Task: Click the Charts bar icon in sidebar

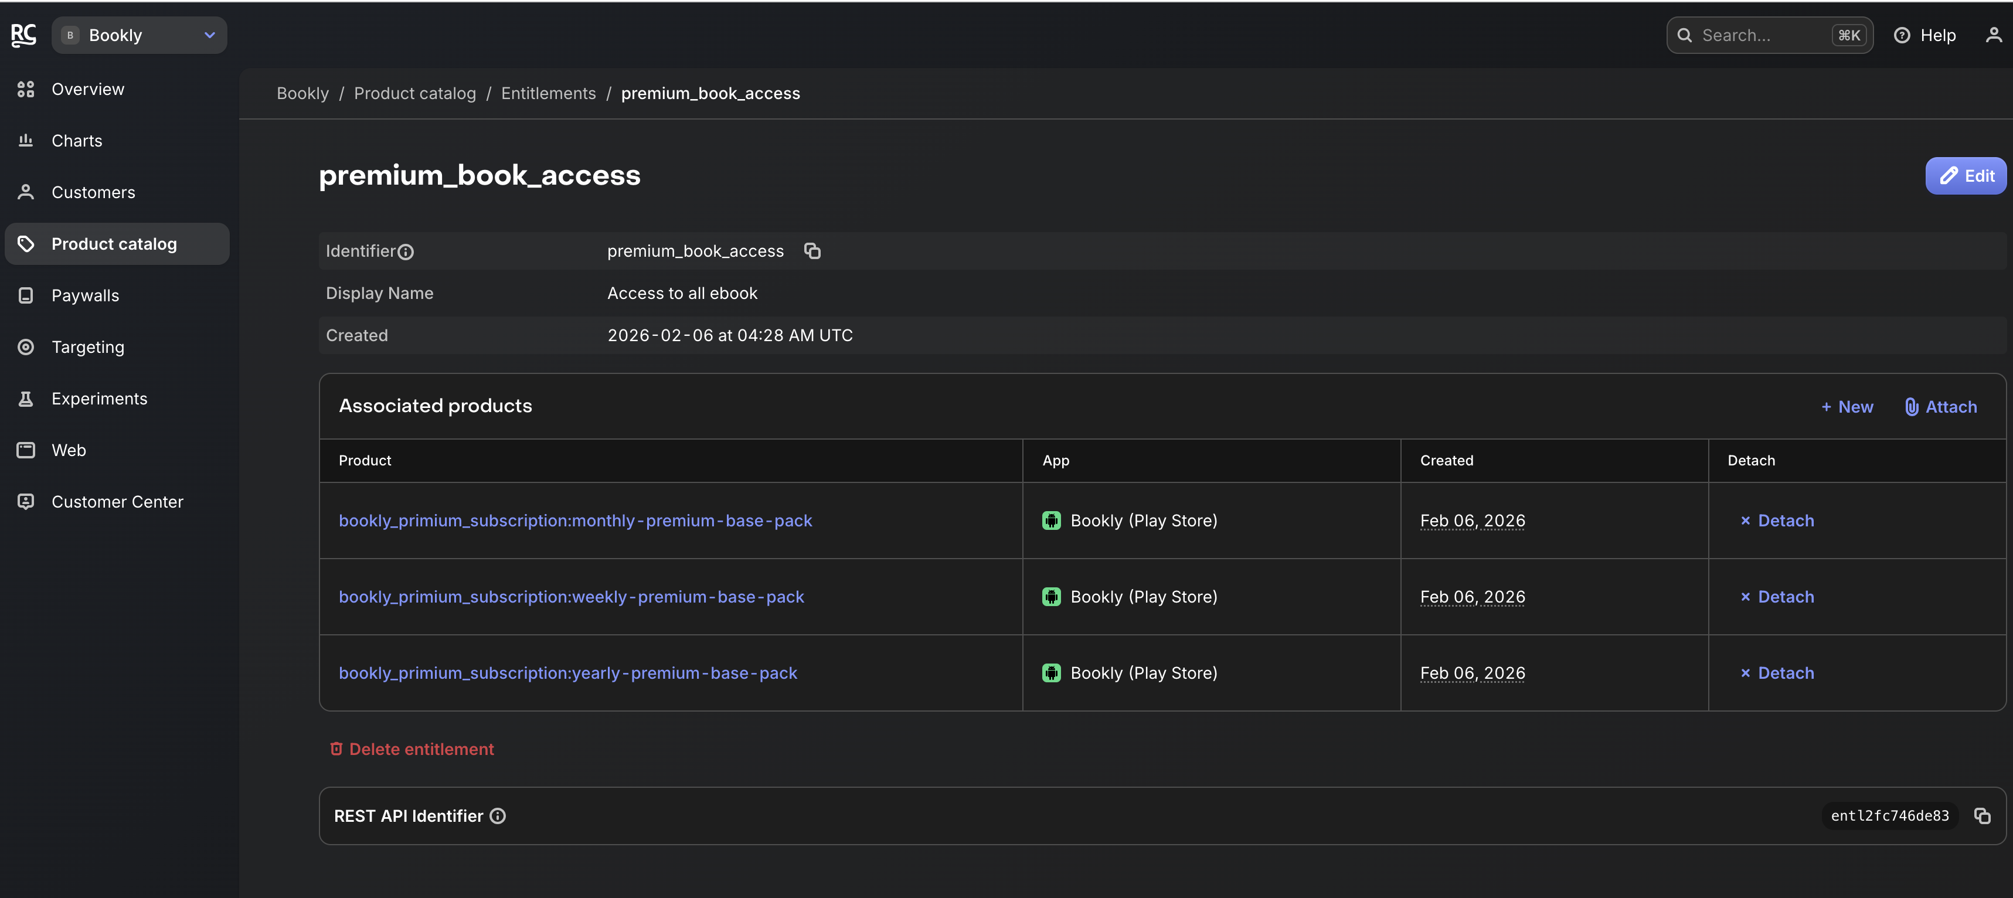Action: click(x=26, y=141)
